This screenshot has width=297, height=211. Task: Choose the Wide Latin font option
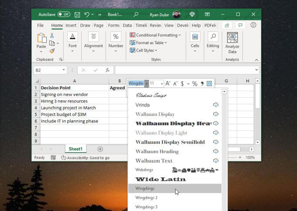point(160,179)
